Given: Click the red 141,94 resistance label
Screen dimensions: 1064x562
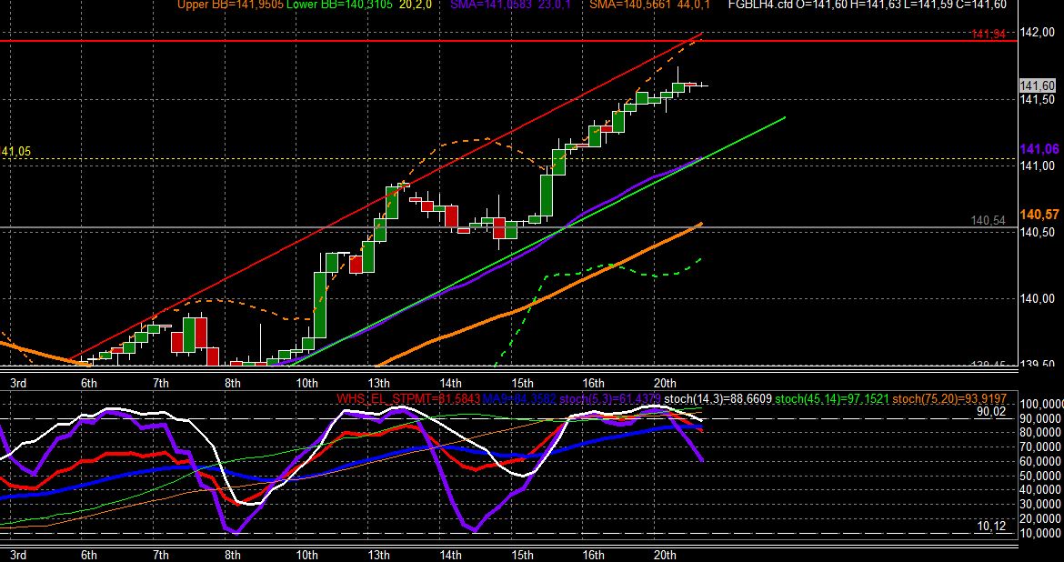Looking at the screenshot, I should (988, 34).
